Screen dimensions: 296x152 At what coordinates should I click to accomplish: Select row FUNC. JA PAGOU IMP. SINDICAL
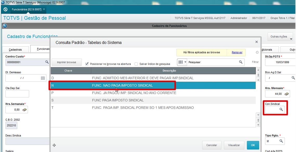153,93
